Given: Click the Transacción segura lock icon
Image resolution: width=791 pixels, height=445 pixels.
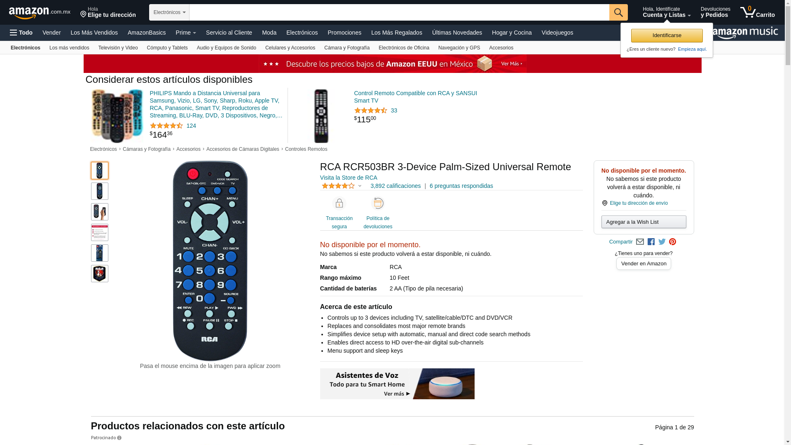Looking at the screenshot, I should [339, 204].
